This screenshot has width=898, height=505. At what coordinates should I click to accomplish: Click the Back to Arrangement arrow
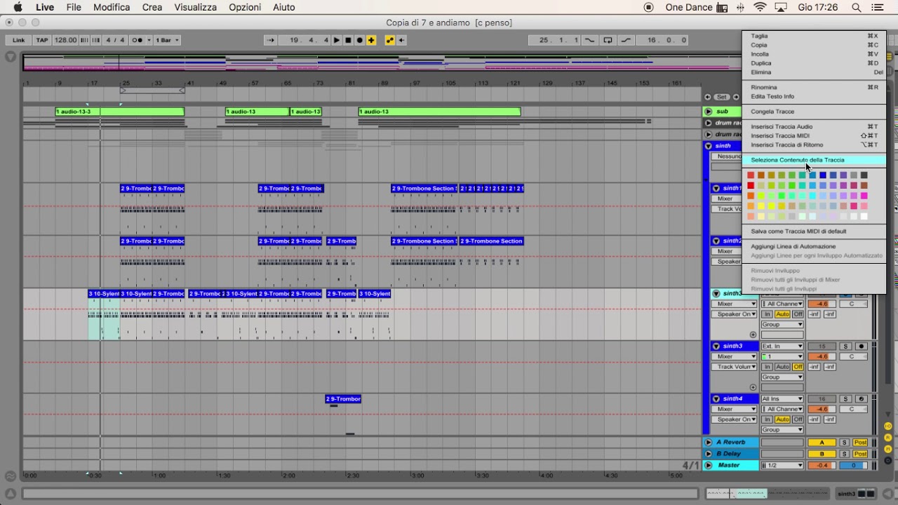coord(401,40)
